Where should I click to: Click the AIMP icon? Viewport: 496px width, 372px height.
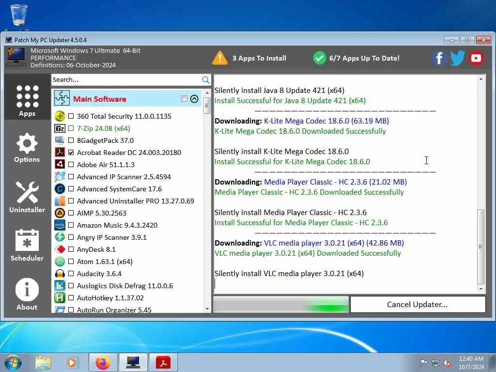click(60, 213)
